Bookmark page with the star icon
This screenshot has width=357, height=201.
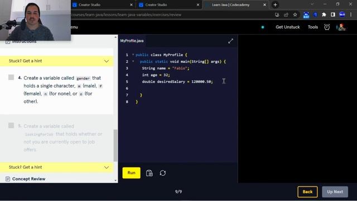295,15
